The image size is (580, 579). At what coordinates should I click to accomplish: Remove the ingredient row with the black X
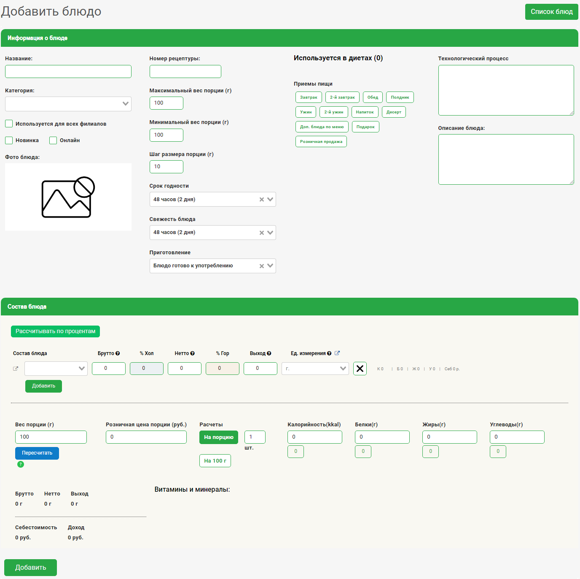(x=360, y=369)
